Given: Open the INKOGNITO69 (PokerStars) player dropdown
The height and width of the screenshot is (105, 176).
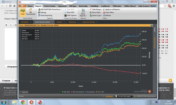Looking at the screenshot, I should pyautogui.click(x=50, y=9).
